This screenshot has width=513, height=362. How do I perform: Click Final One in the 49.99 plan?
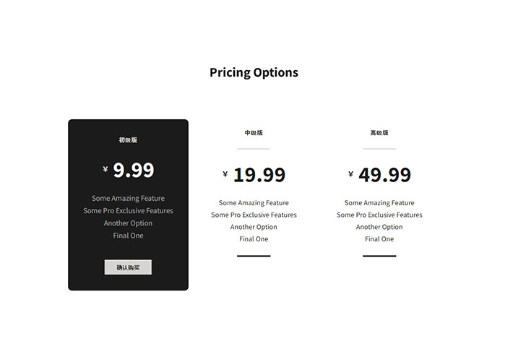pos(379,239)
